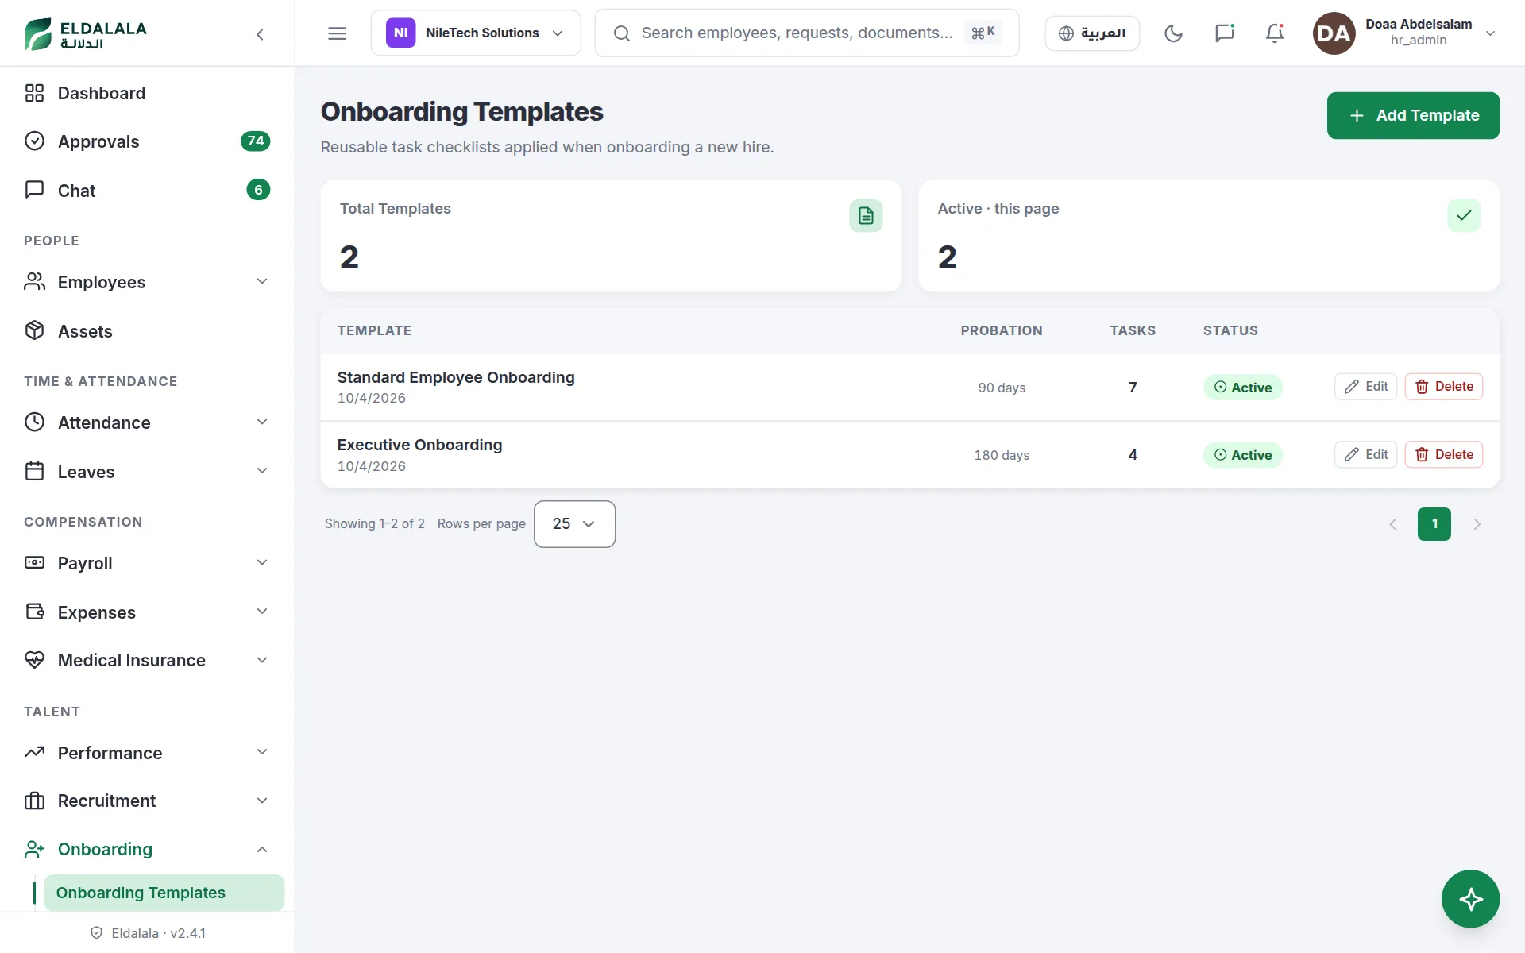
Task: Click the Eldalala logo
Action: coord(86,33)
